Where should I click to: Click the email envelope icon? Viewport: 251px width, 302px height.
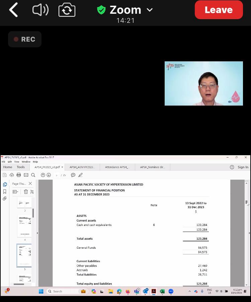(26, 175)
